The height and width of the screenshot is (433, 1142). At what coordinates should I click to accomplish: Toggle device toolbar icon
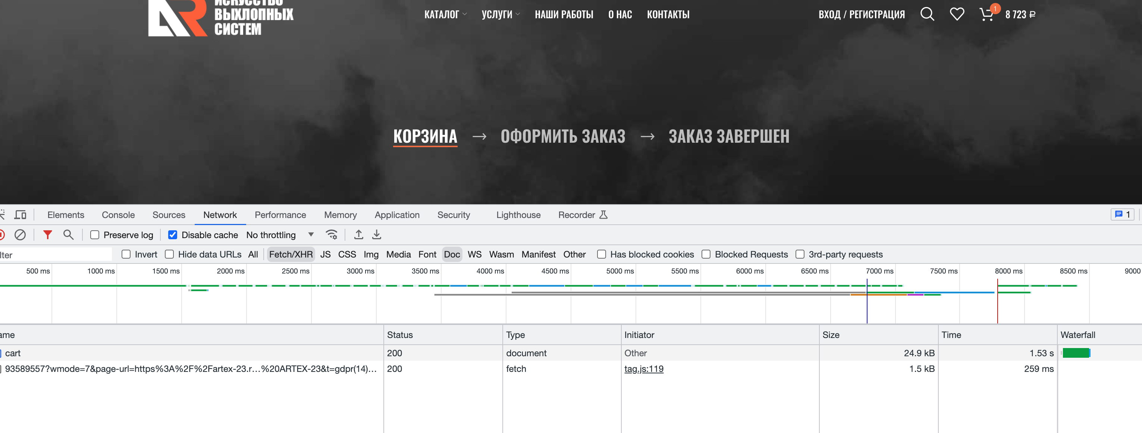[20, 215]
